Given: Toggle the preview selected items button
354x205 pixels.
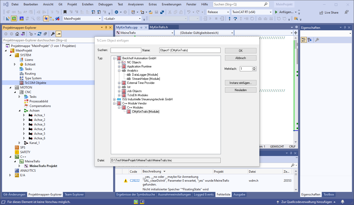Looking at the screenshot, I should 58,34.
